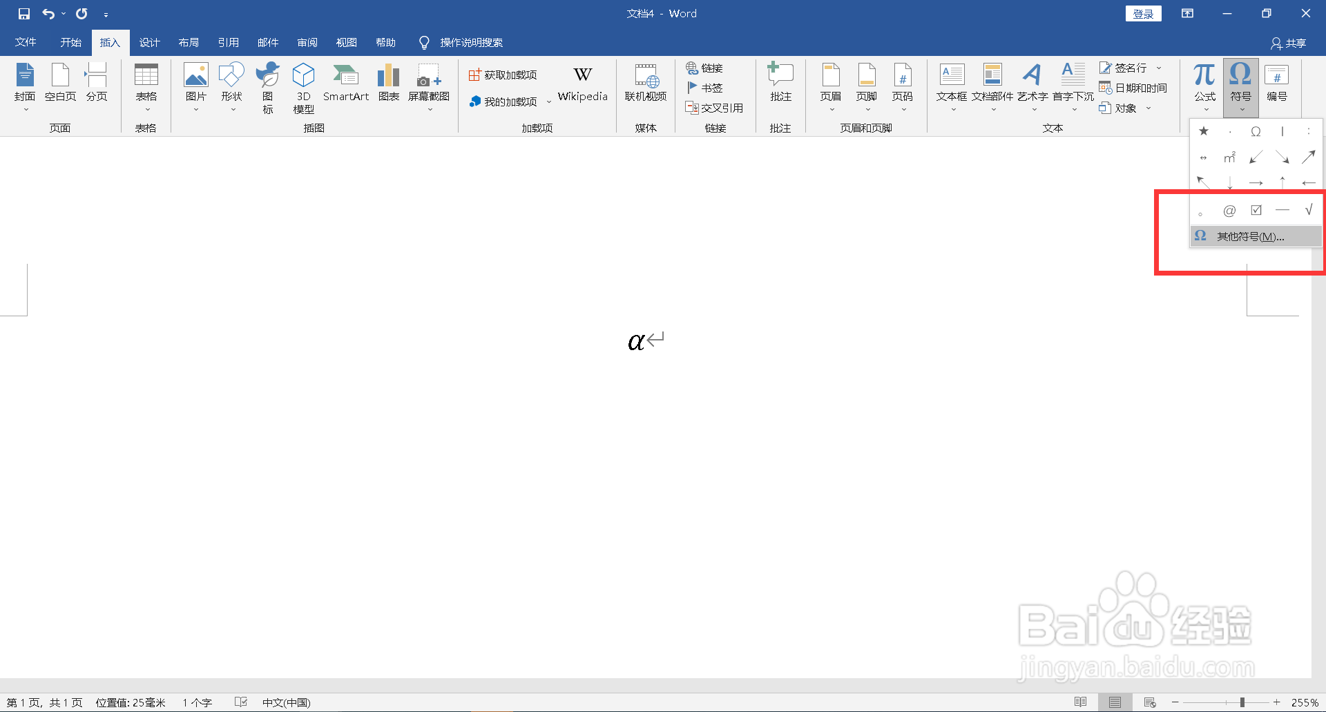Open 艺术字 WordArt gallery

click(x=1032, y=86)
